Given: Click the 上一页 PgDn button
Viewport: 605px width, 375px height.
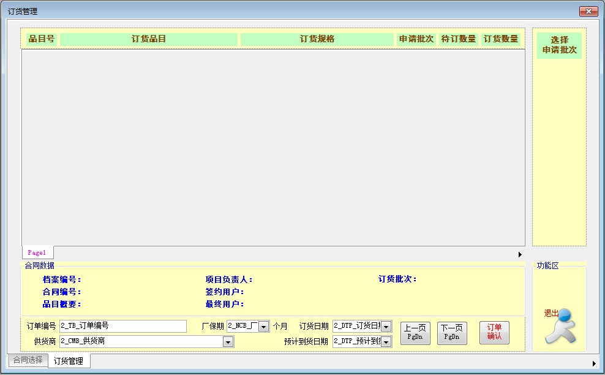Looking at the screenshot, I should [415, 333].
